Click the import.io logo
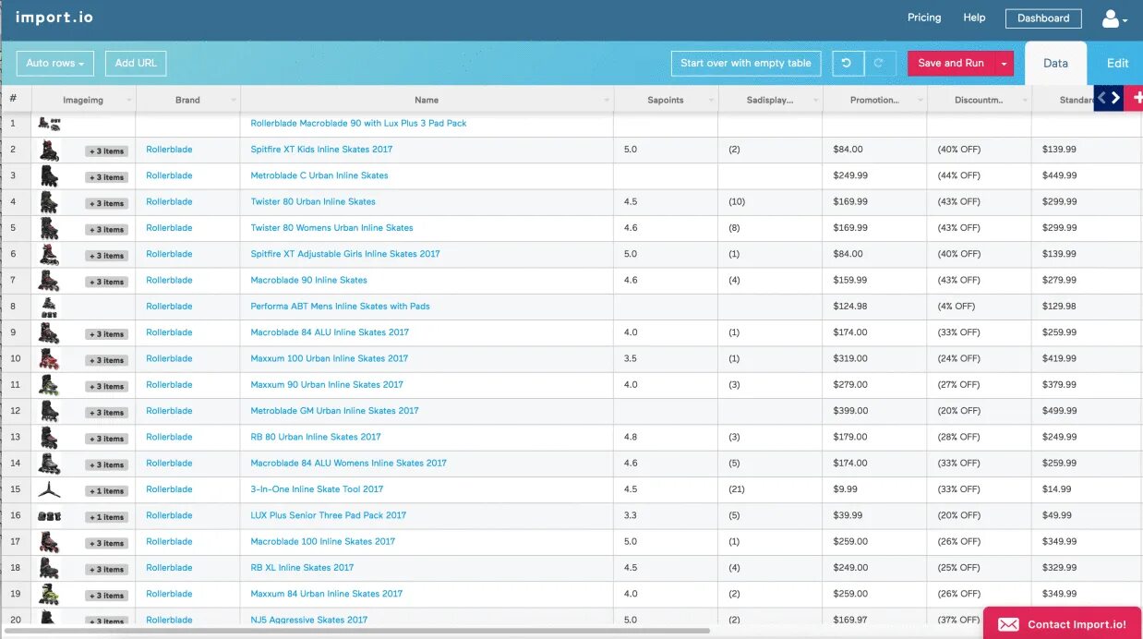The image size is (1143, 639). 54,18
